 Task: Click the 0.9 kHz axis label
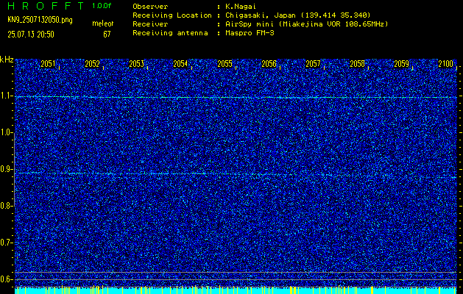point(6,169)
